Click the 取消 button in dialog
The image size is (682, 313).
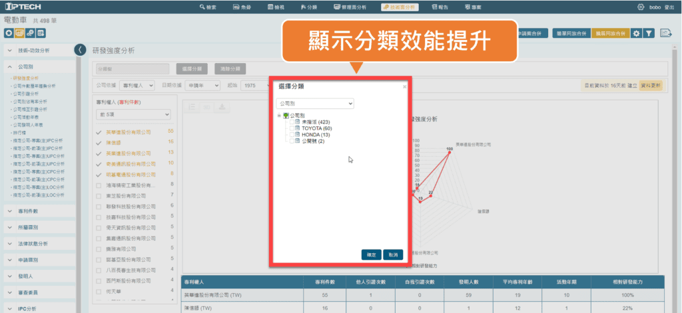pos(393,255)
